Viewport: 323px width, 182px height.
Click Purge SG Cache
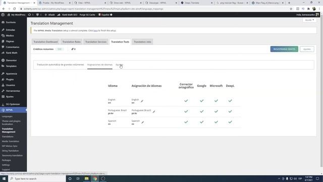click(87, 15)
